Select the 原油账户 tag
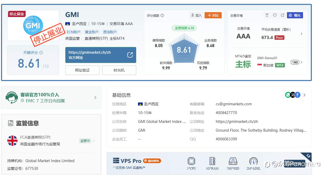This screenshot has width=324, height=175. 110,32
